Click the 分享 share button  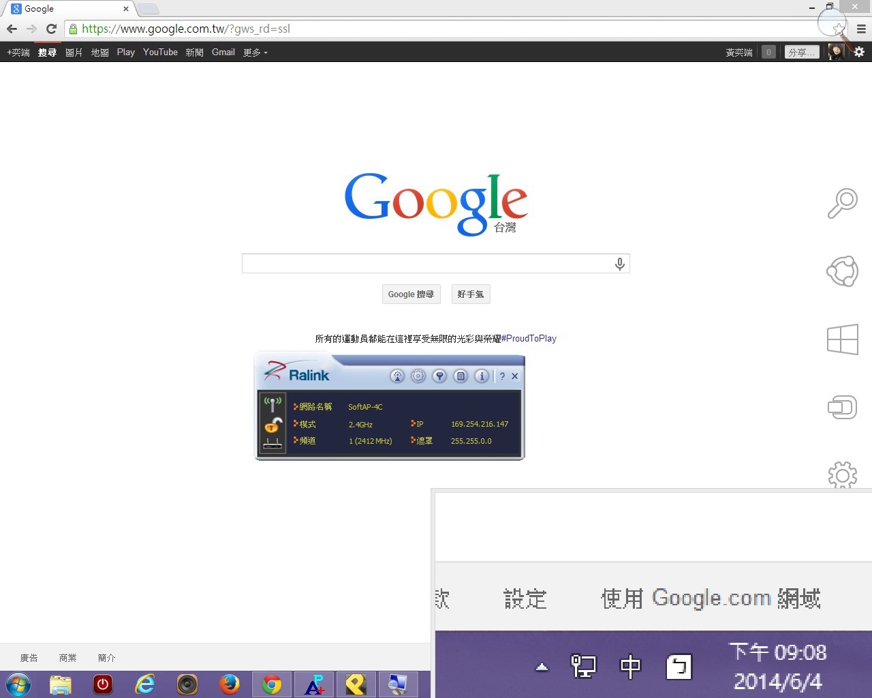[x=801, y=52]
